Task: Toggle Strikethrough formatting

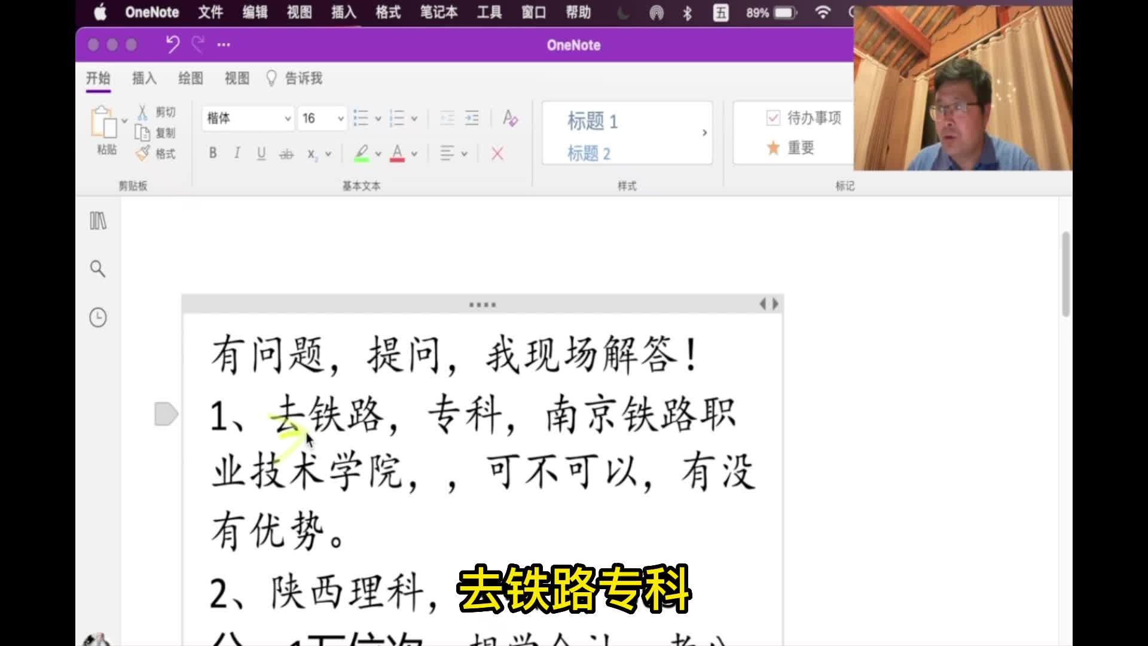Action: pyautogui.click(x=286, y=154)
